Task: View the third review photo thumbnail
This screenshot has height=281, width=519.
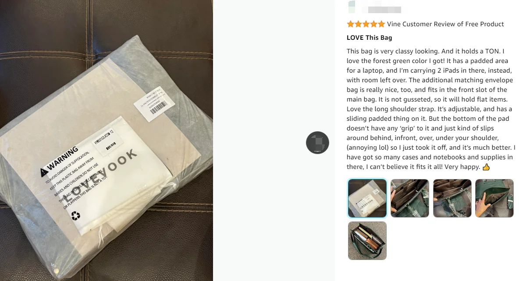Action: click(452, 198)
